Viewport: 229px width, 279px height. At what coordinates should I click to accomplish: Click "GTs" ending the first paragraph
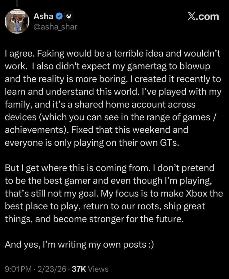pos(167,143)
